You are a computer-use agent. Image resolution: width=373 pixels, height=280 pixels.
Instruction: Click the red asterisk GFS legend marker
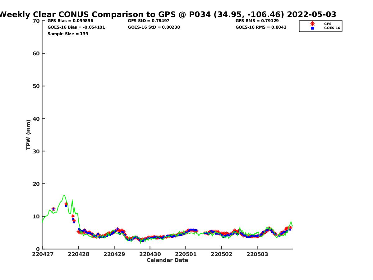click(312, 24)
